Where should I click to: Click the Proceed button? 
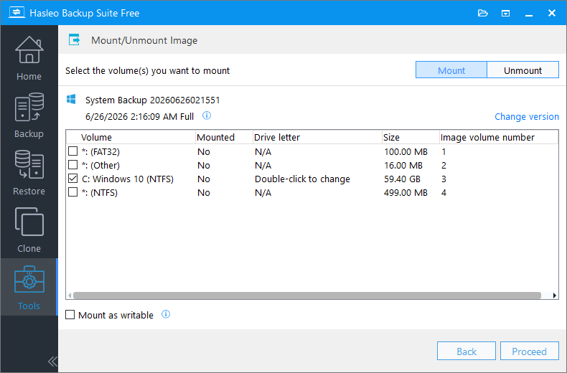point(530,351)
